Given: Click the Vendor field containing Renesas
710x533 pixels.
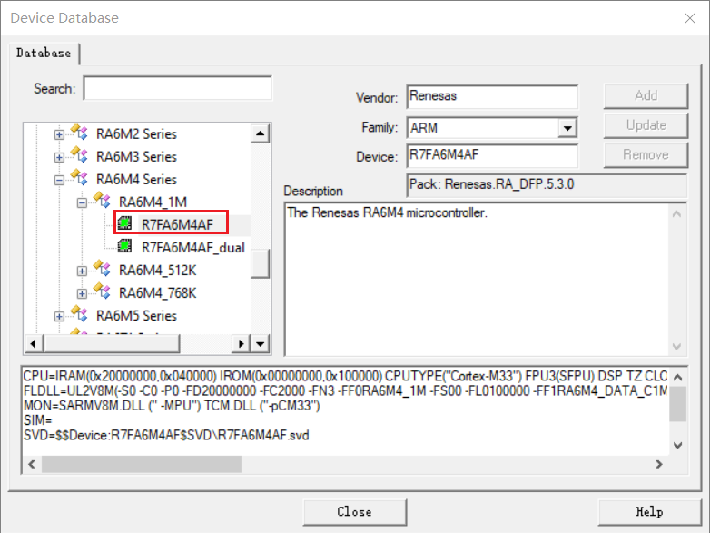Looking at the screenshot, I should click(x=492, y=96).
